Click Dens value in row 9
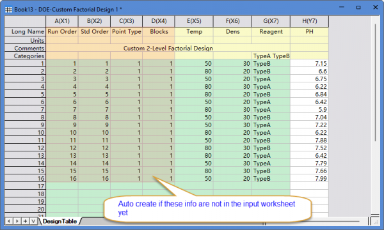Screen dimensions: 384x230 [x=232, y=125]
